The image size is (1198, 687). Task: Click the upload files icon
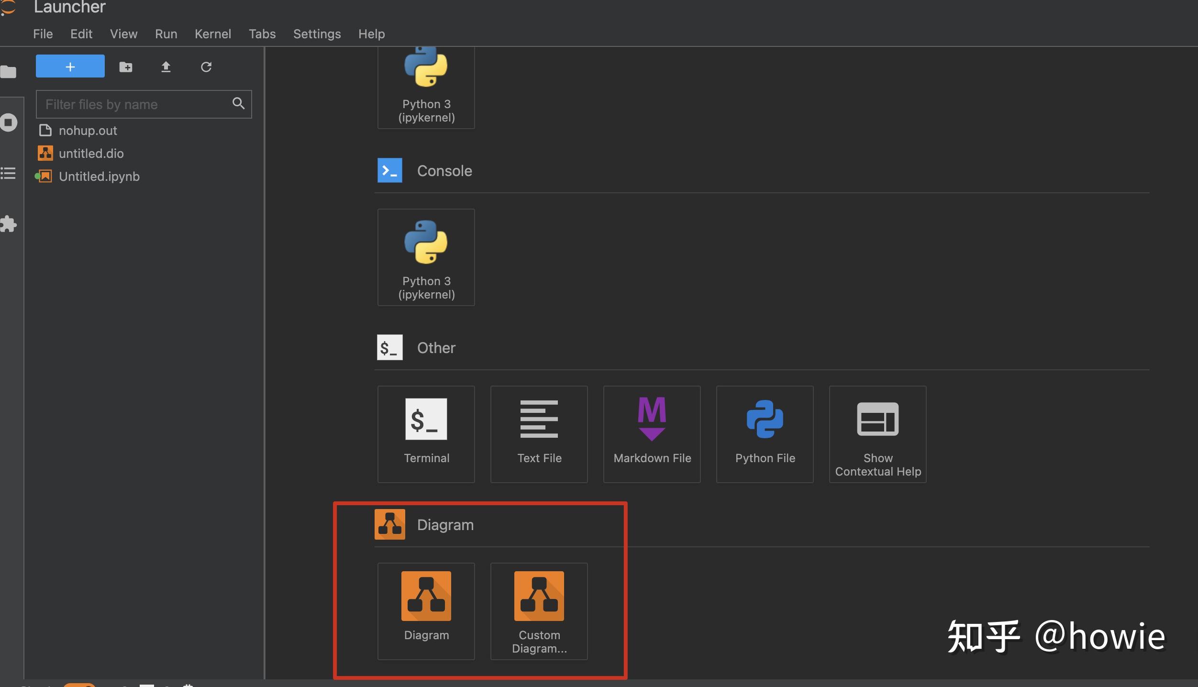tap(166, 66)
